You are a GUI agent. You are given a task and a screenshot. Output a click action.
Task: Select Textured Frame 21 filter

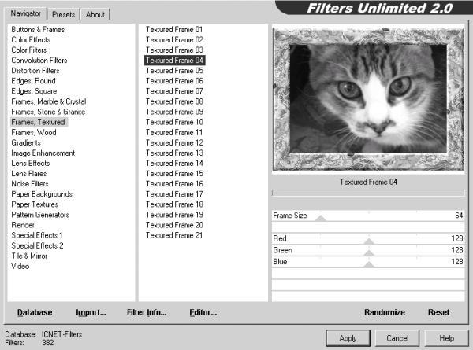click(174, 235)
